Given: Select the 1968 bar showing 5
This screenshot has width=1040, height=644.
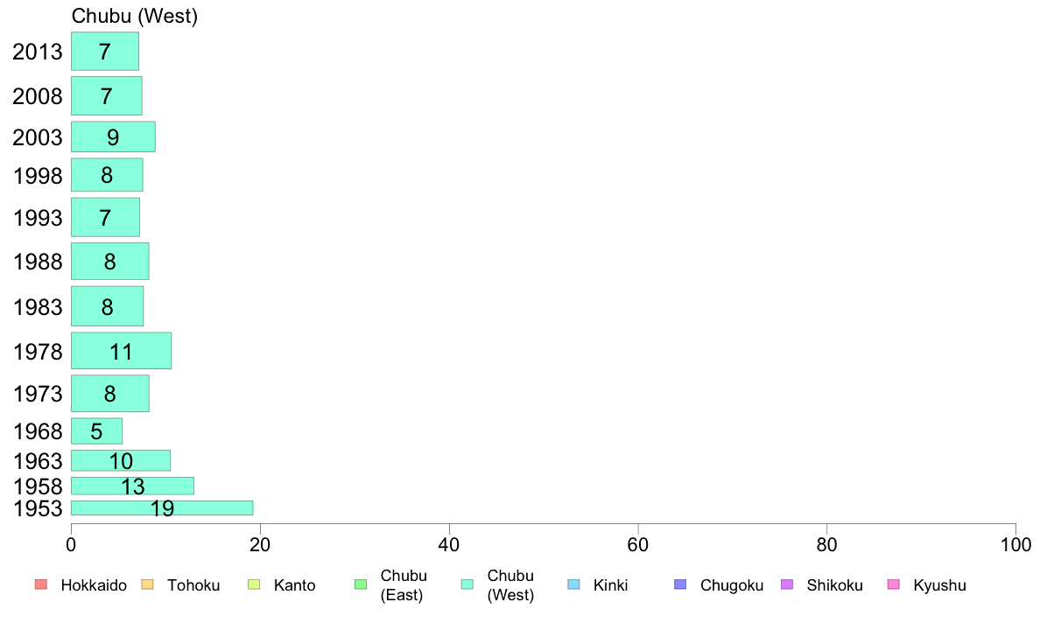Looking at the screenshot, I should coord(97,431).
